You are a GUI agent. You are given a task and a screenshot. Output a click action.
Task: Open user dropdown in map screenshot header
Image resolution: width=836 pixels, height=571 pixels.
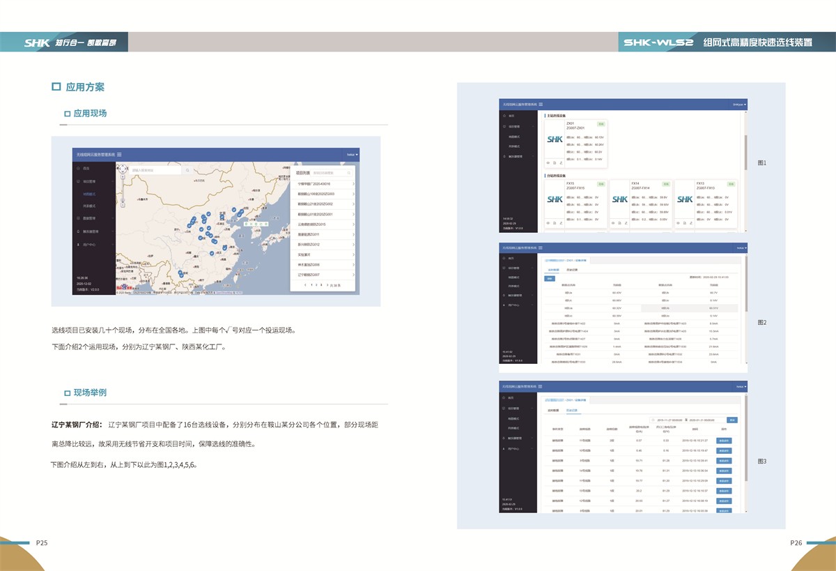pyautogui.click(x=352, y=155)
